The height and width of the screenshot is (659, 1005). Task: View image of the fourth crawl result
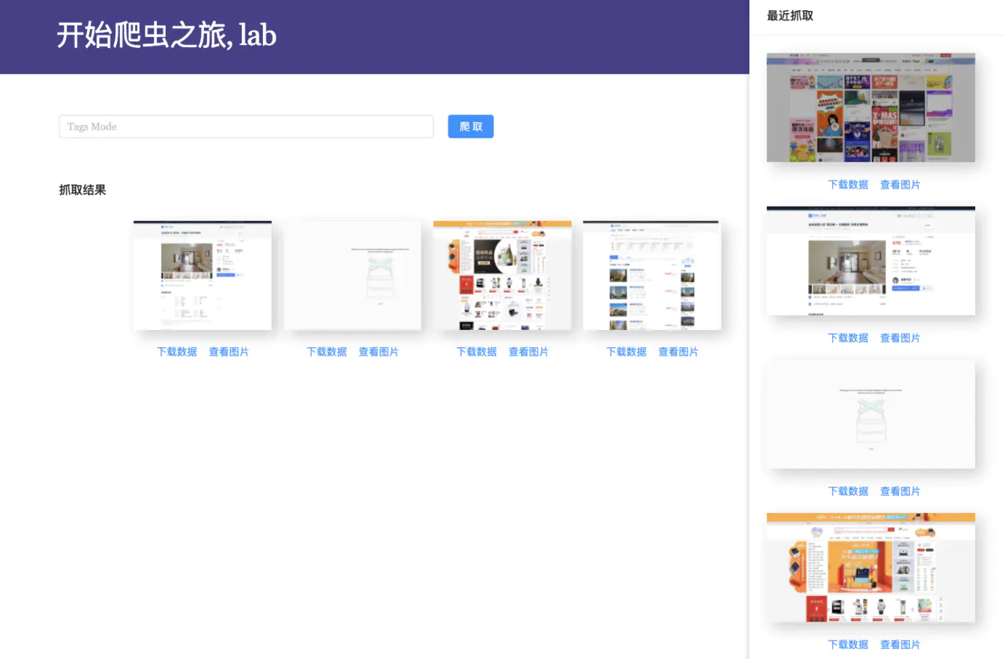(678, 352)
